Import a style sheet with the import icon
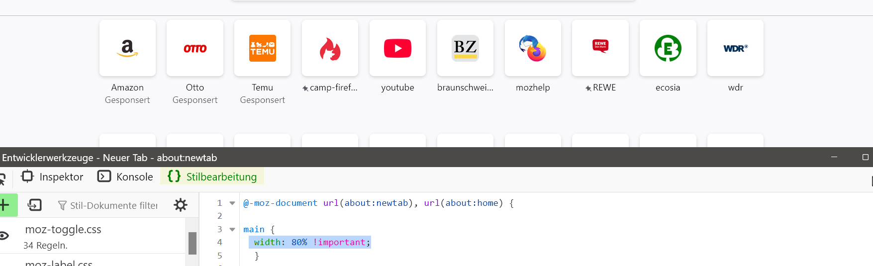 click(x=35, y=205)
